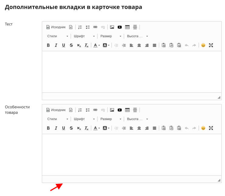Toggle bold in Особенности товара editor
Viewport: 225px width, 196px height.
point(48,128)
